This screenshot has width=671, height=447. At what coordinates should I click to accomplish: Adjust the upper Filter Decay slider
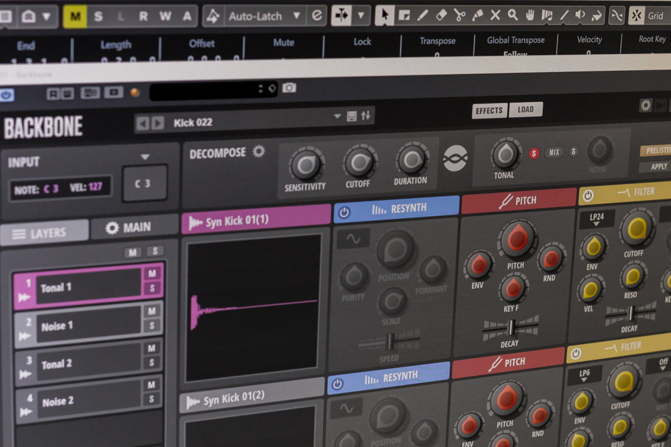click(x=631, y=313)
